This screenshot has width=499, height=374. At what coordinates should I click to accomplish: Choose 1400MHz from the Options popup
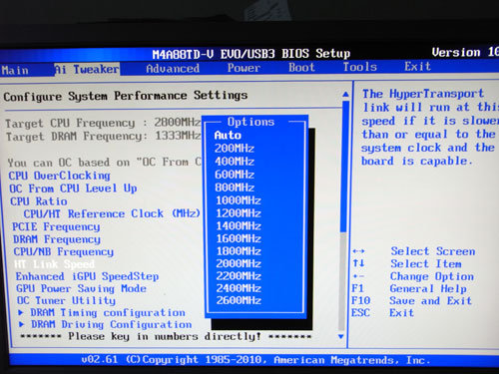coord(239,226)
